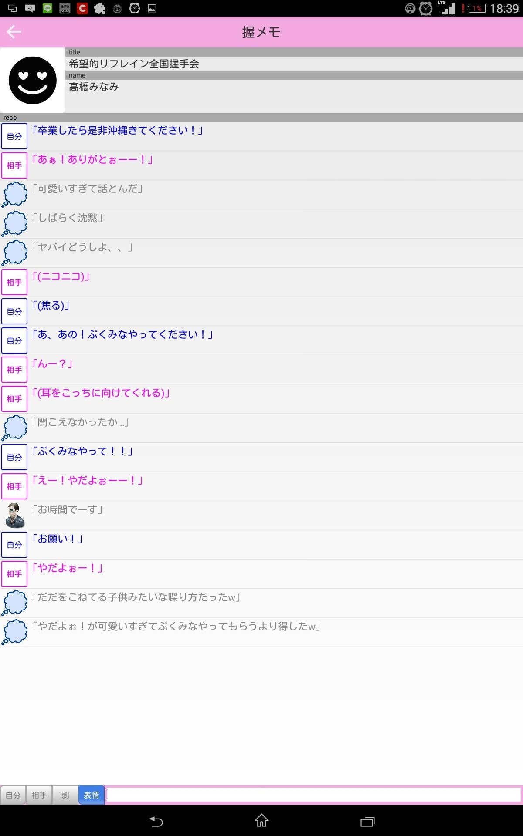523x836 pixels.
Task: Tap the Android home button
Action: pyautogui.click(x=261, y=821)
